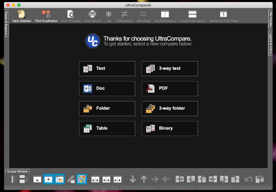Screen dimensions: 276x192
Task: Click the first unhighlighted down-arrow pane icon
Action: coord(37,179)
